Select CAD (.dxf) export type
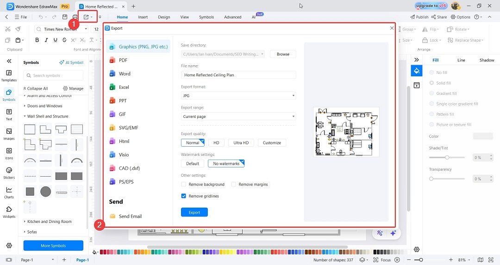The width and height of the screenshot is (500, 265). pyautogui.click(x=129, y=168)
